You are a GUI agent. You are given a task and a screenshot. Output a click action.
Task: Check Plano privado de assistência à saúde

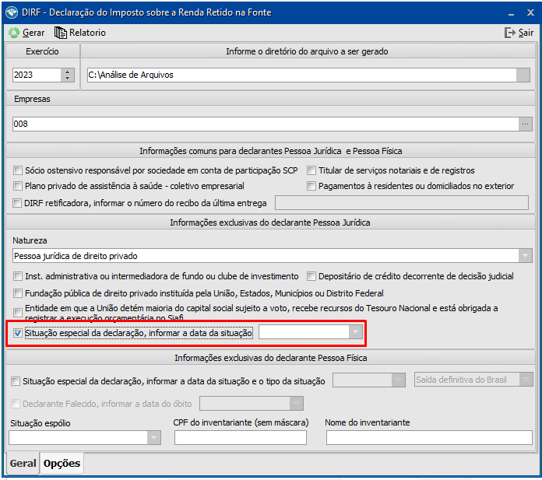click(x=18, y=186)
